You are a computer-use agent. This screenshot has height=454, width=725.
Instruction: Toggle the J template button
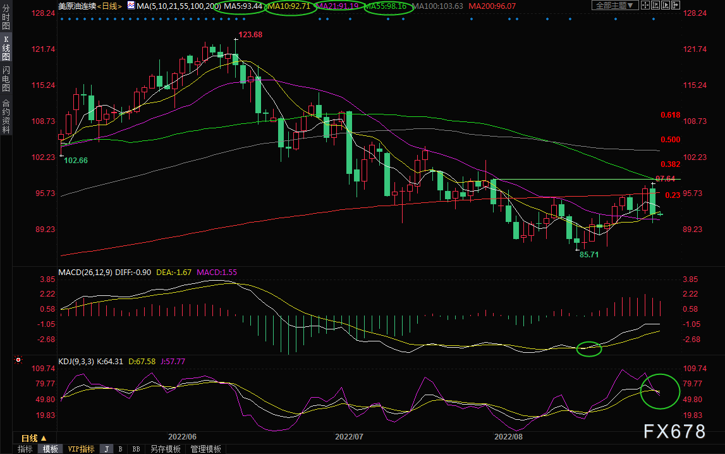pos(107,449)
